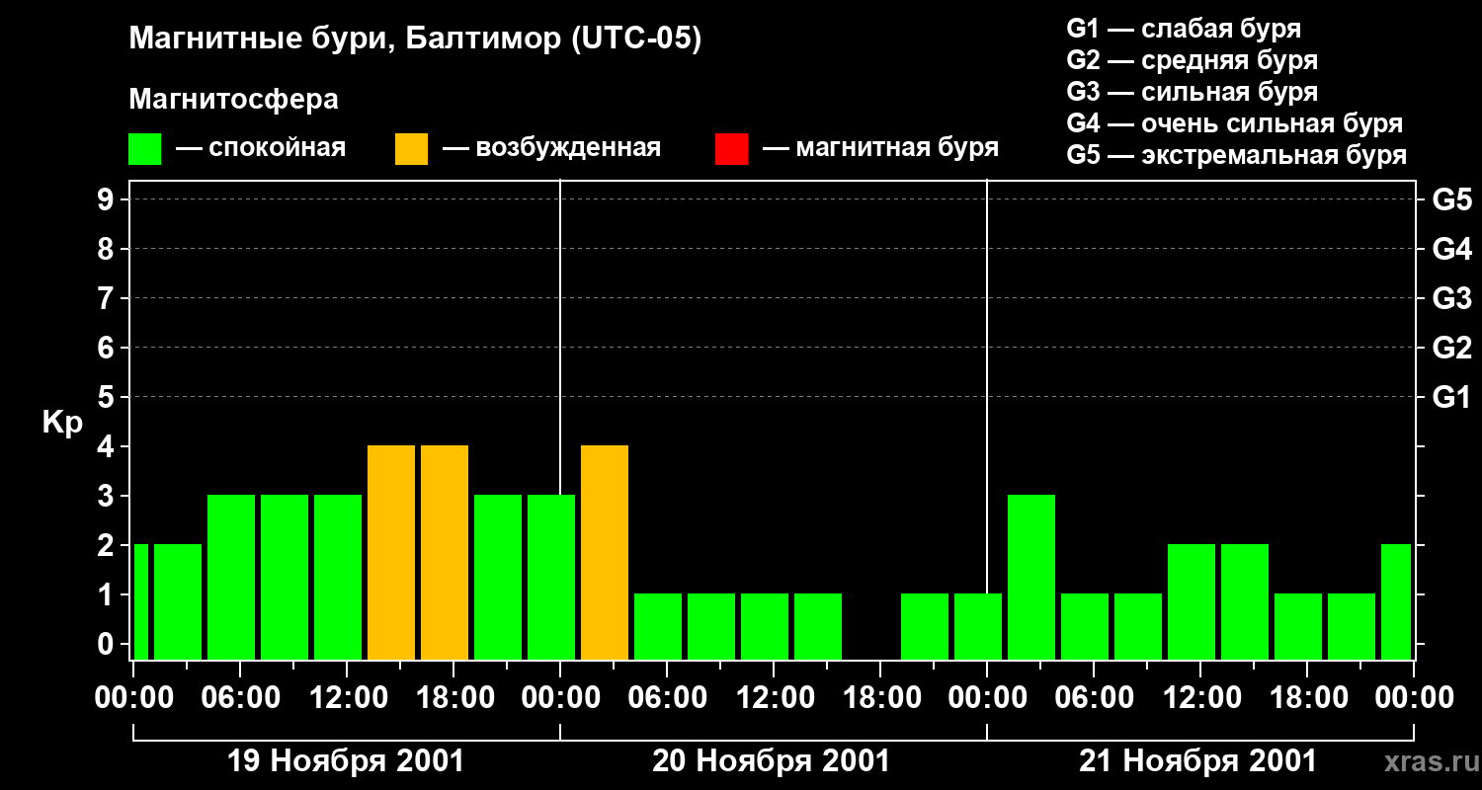
Task: Click the G2 label on right axis
Action: [x=1451, y=348]
